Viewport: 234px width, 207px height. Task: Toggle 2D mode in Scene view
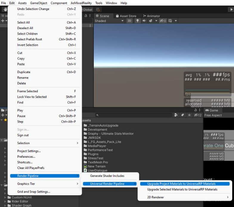tap(129, 21)
